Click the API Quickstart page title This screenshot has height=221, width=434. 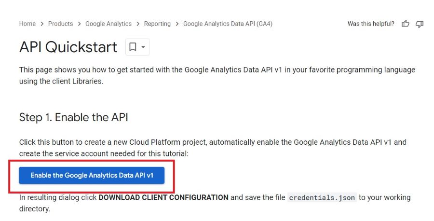point(68,47)
